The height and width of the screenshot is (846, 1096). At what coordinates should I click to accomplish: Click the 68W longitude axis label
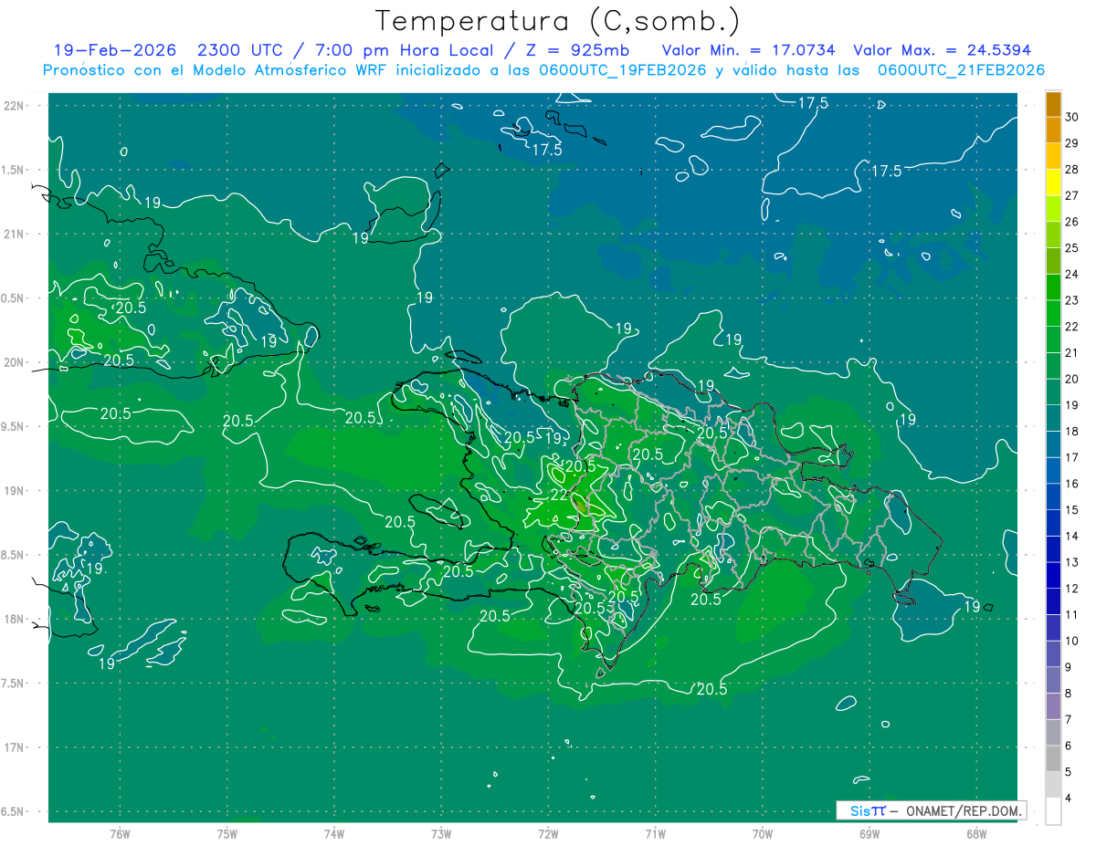tap(975, 834)
